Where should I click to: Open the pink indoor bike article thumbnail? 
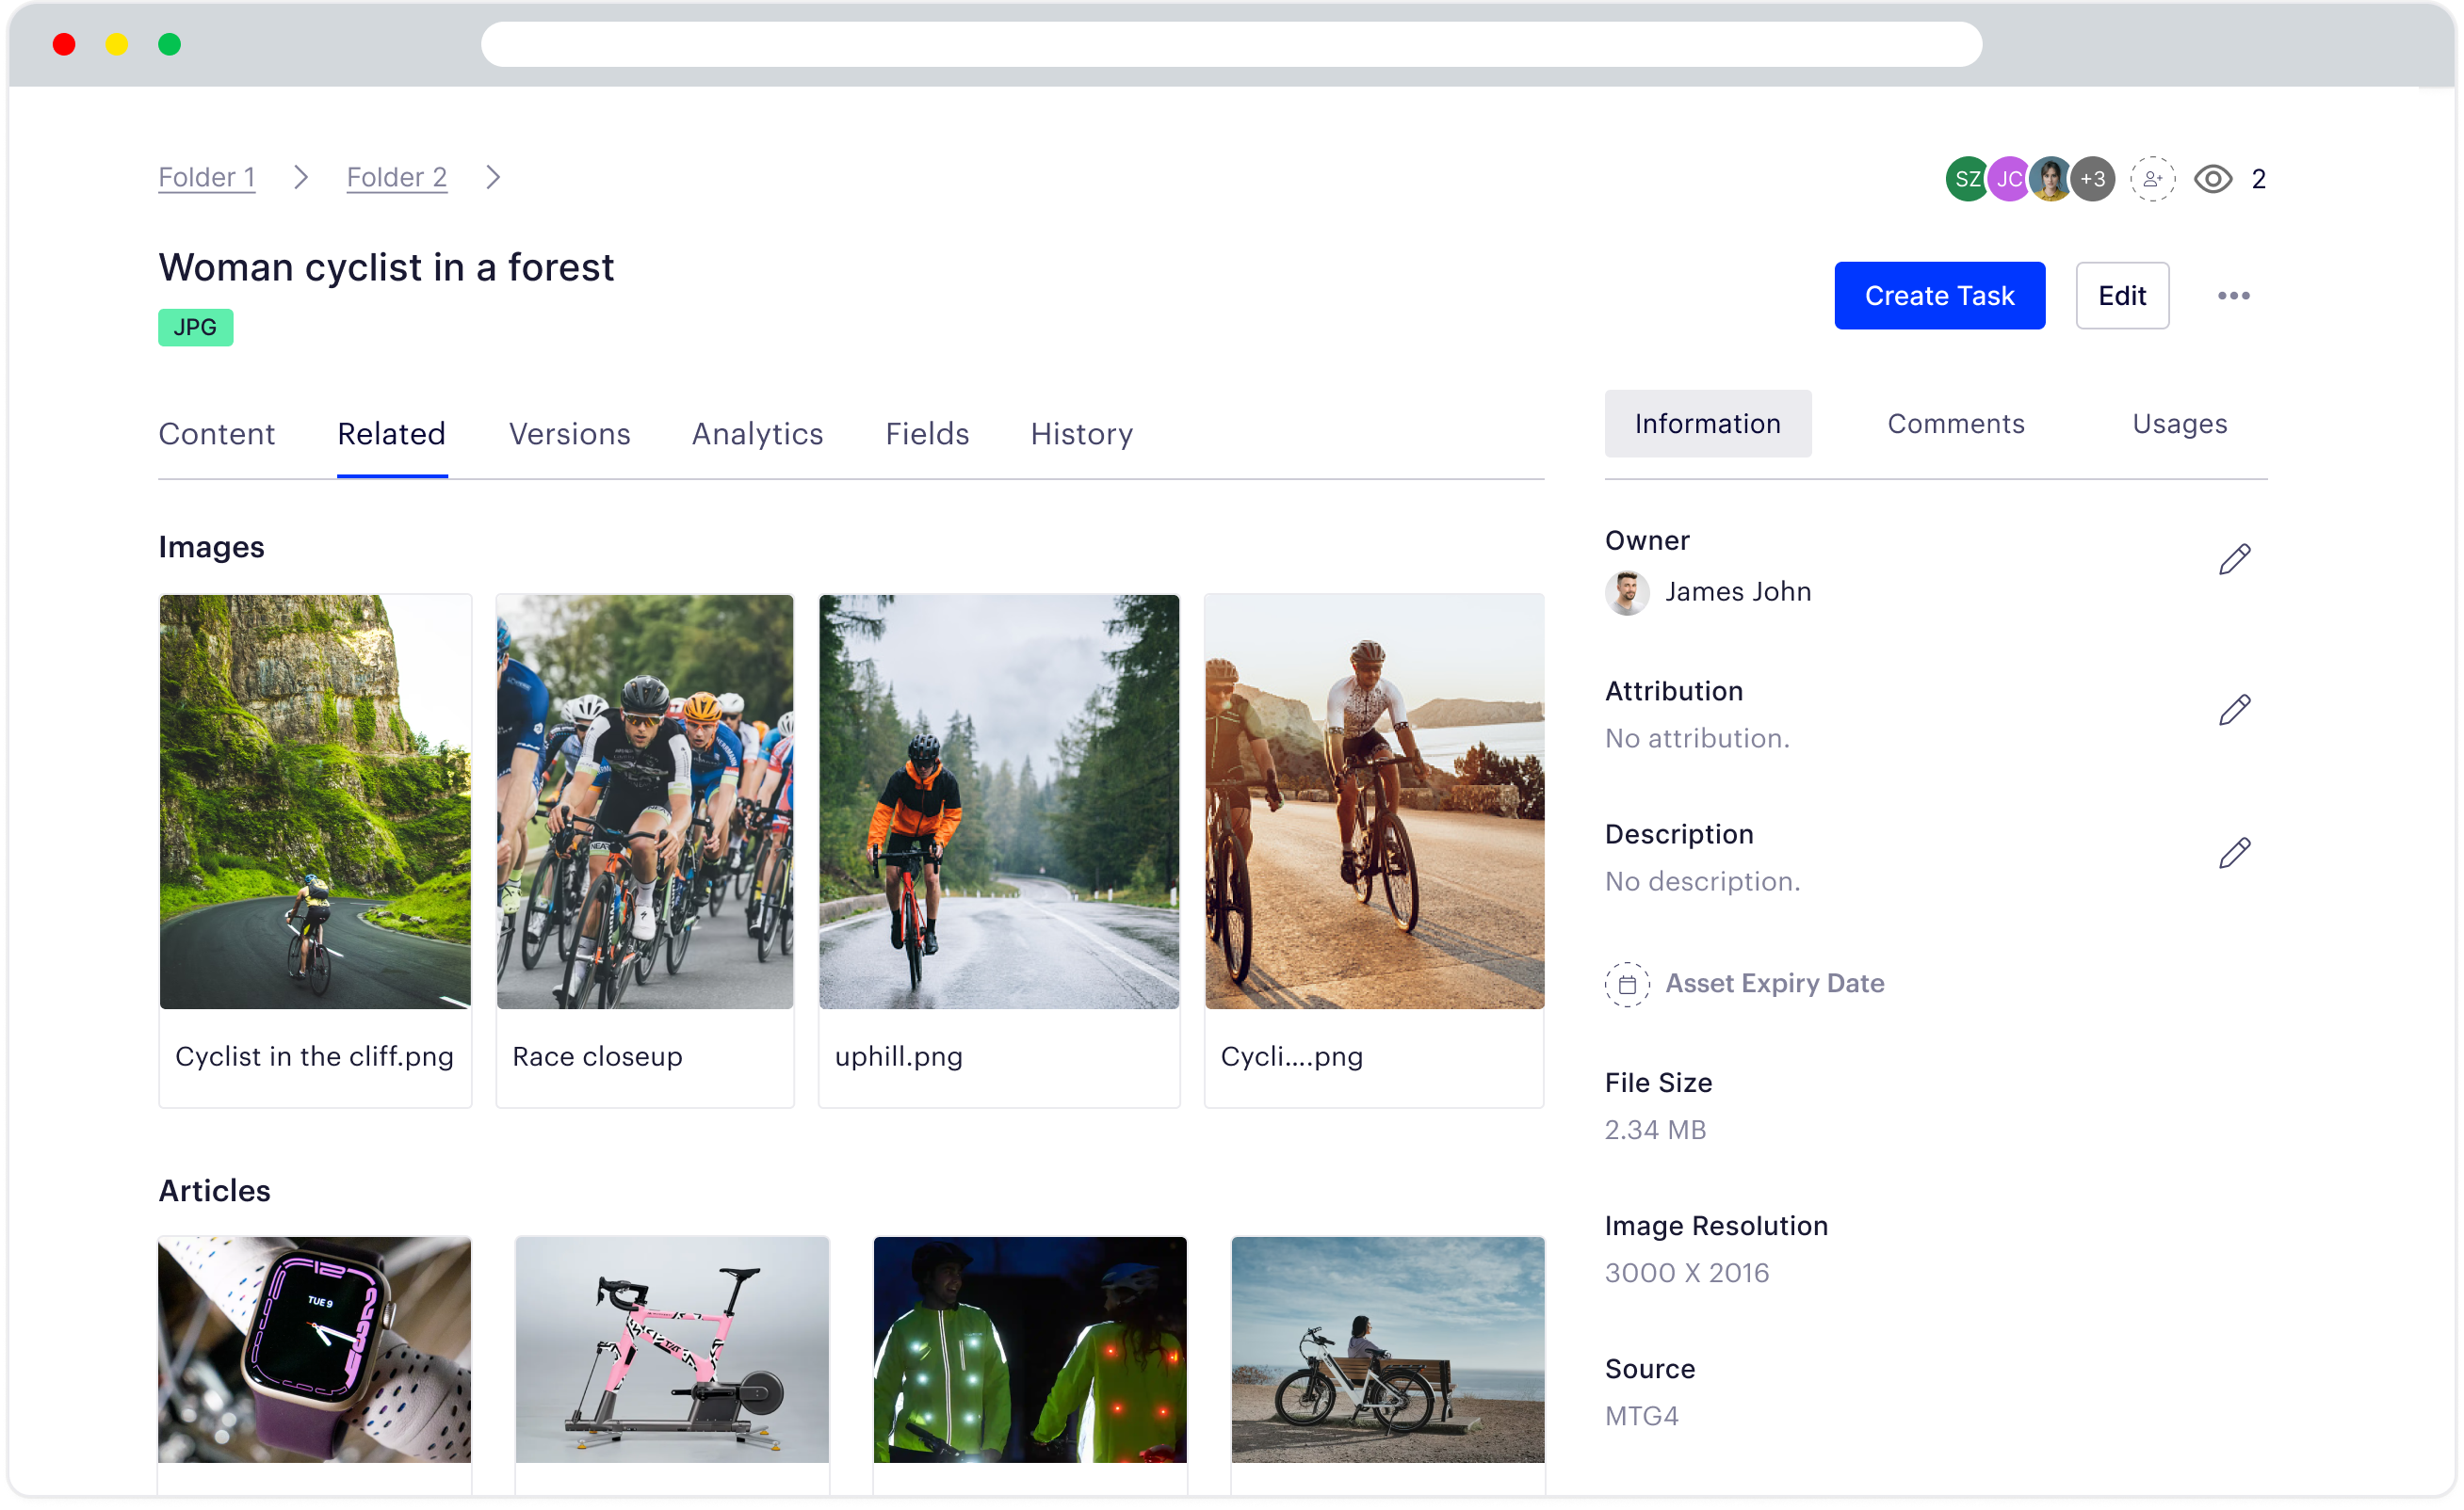tap(672, 1350)
